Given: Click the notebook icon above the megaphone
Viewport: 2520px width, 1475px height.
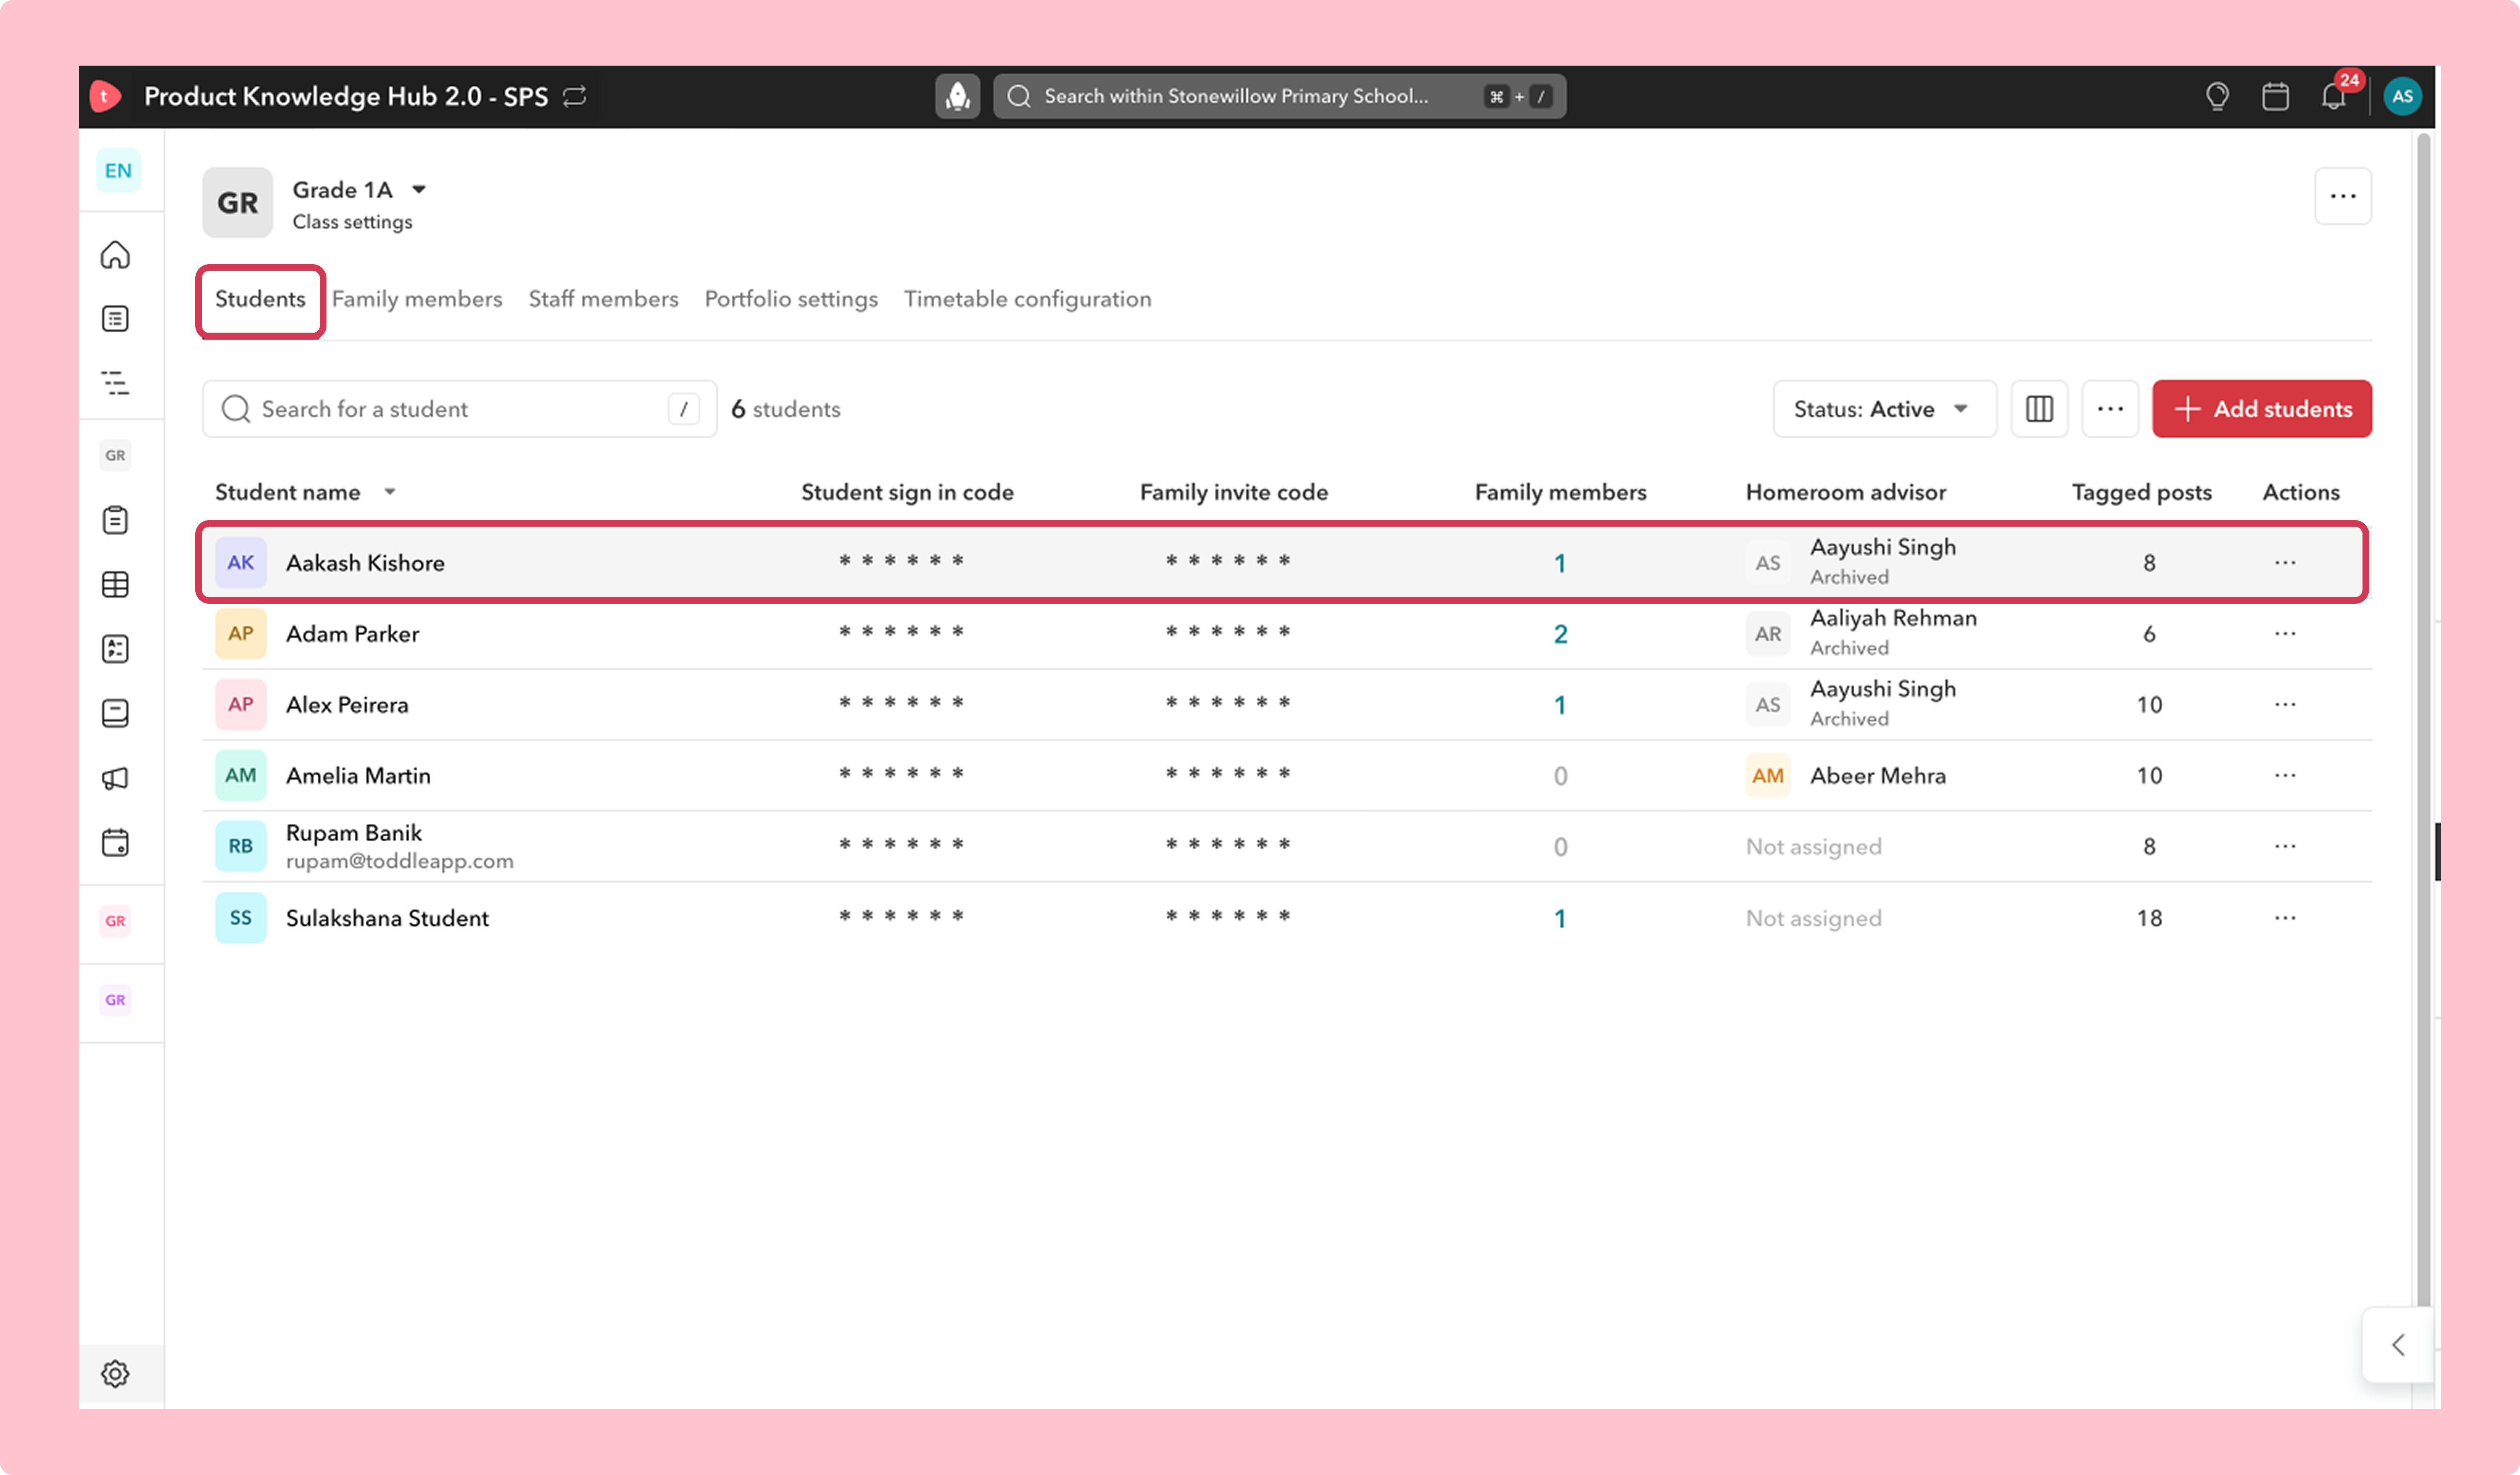Looking at the screenshot, I should 115,713.
